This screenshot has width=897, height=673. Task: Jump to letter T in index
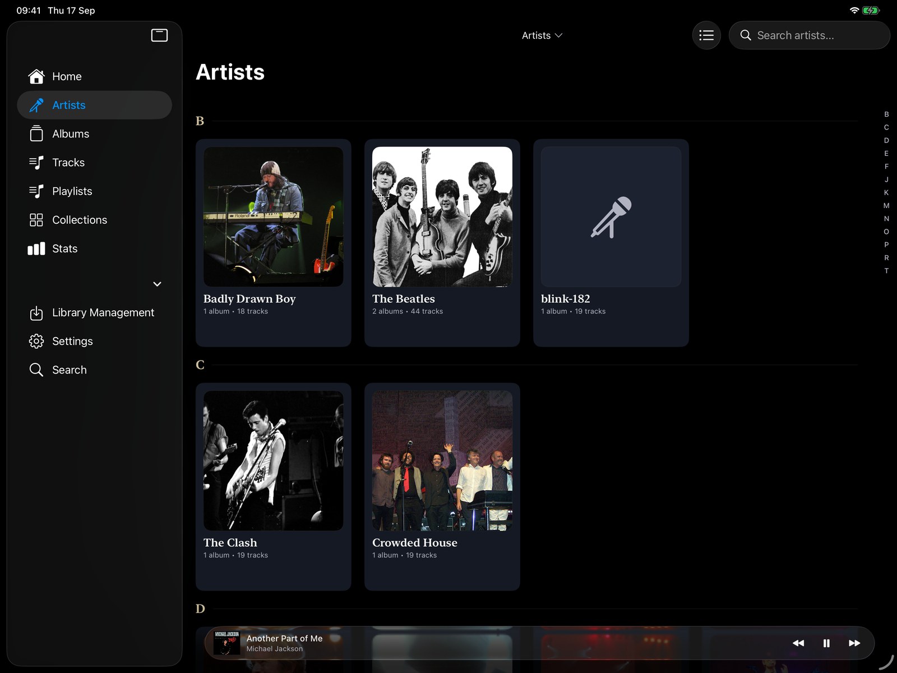(x=886, y=271)
